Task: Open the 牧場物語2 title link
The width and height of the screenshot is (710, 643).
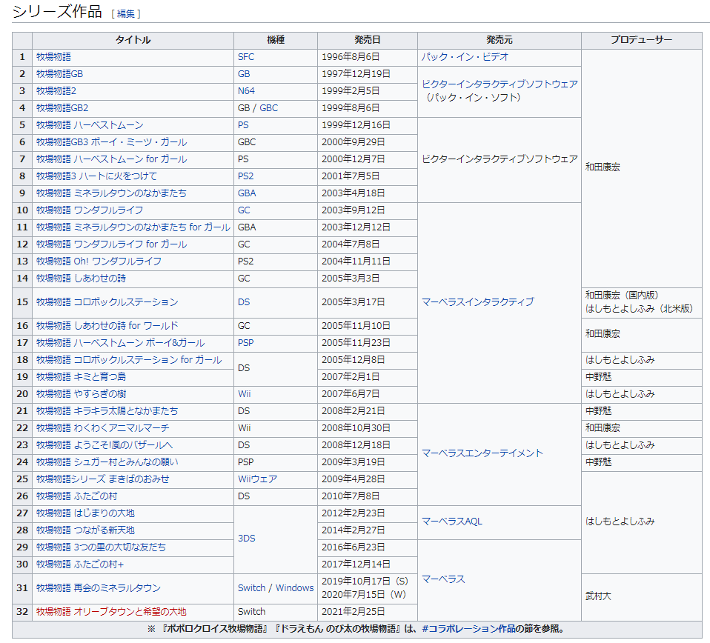Action: coord(56,91)
